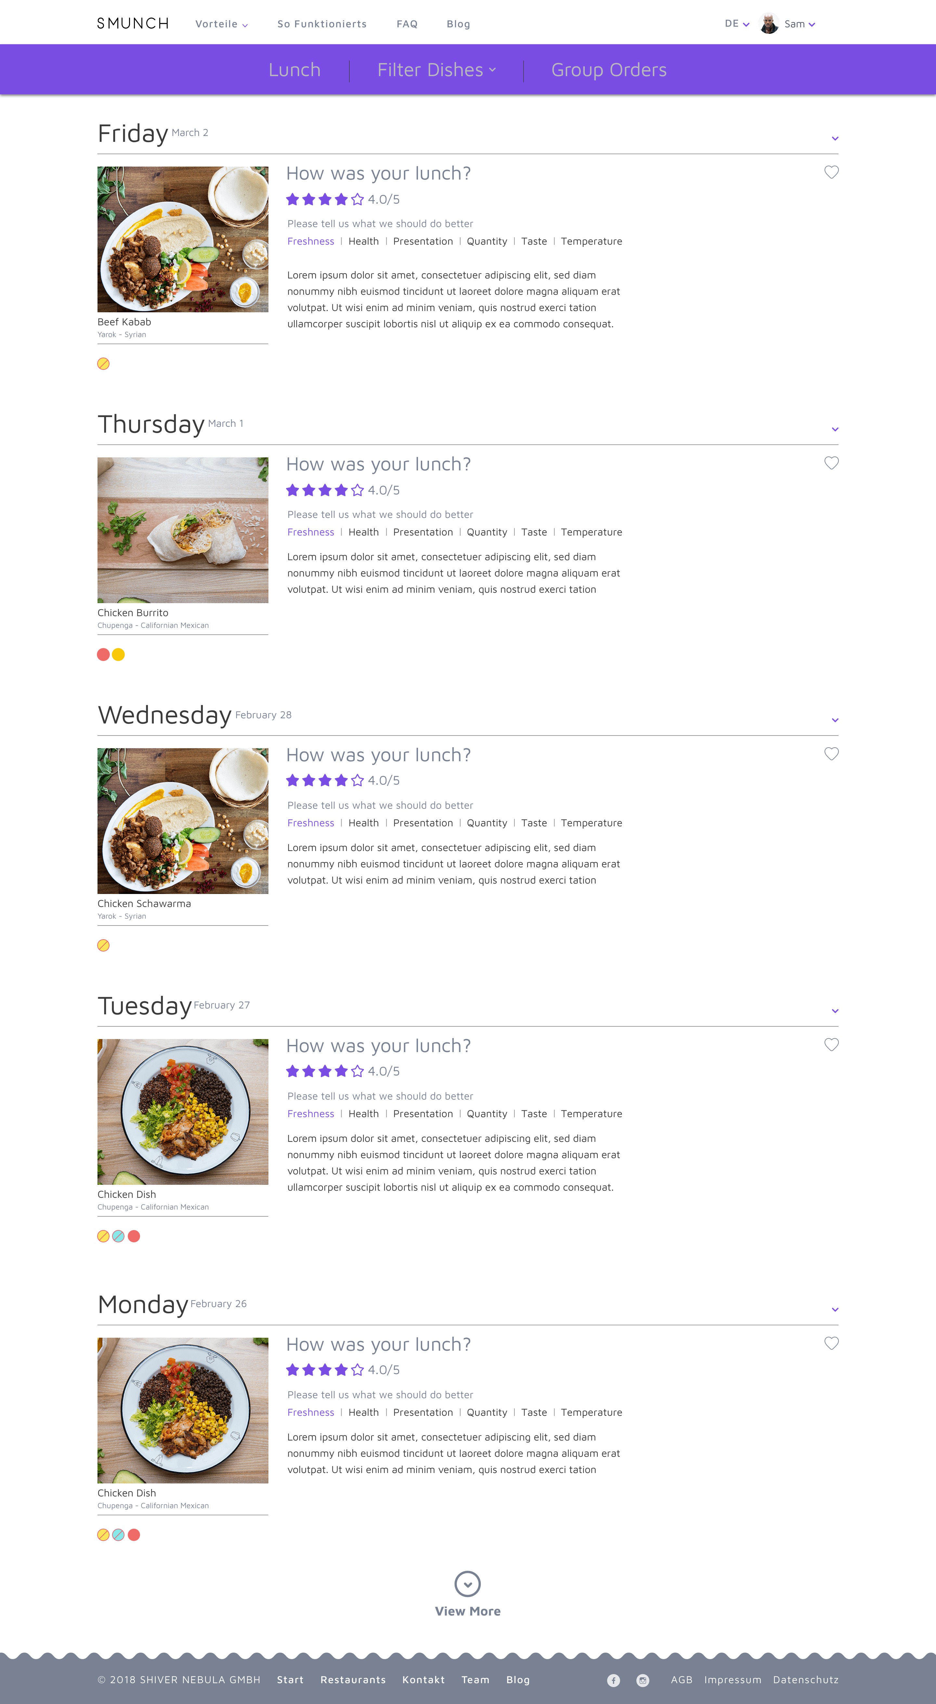Switch to the Group Orders tab
Screen dimensions: 936x1704
(x=609, y=70)
